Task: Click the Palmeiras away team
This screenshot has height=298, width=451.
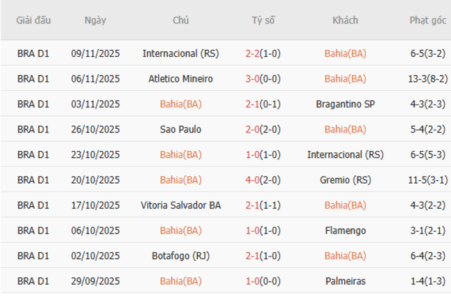Action: pyautogui.click(x=346, y=281)
